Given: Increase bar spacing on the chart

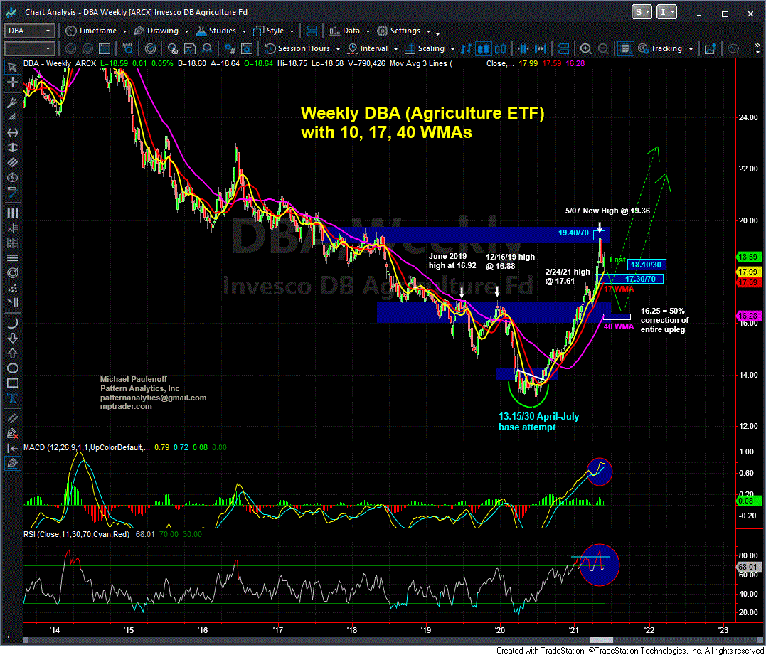Looking at the screenshot, I should coord(540,48).
